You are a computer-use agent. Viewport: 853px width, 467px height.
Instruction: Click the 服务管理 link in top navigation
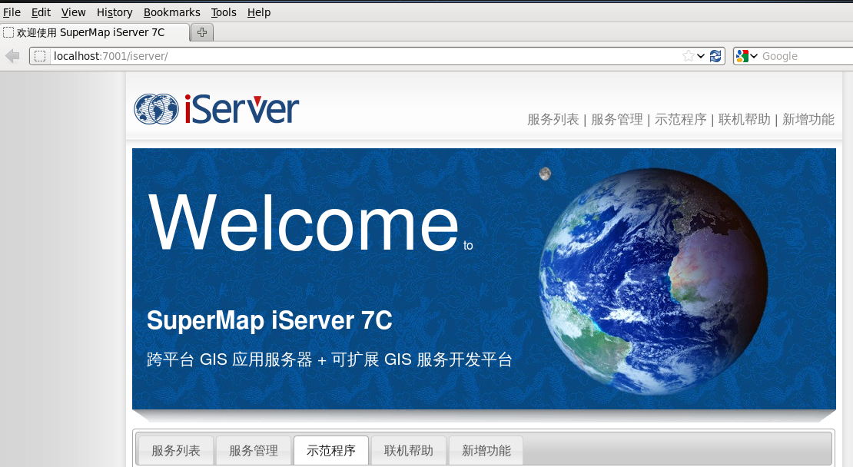coord(617,119)
